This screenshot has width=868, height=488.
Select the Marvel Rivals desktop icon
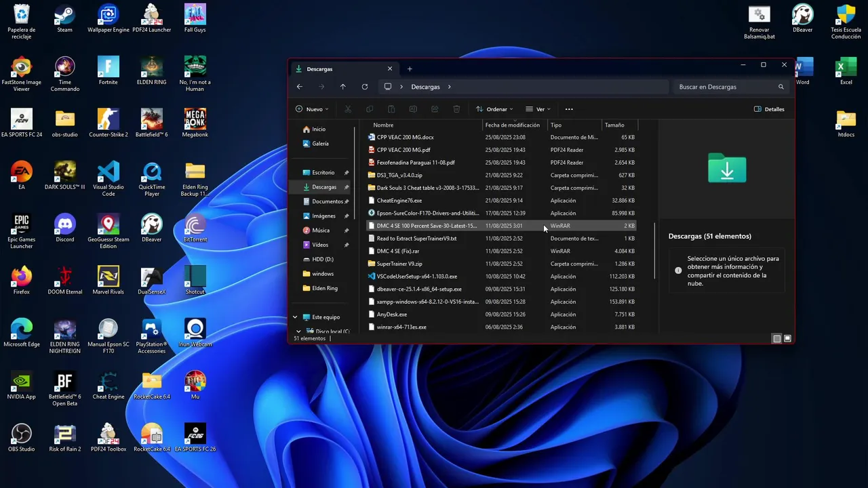coord(108,280)
